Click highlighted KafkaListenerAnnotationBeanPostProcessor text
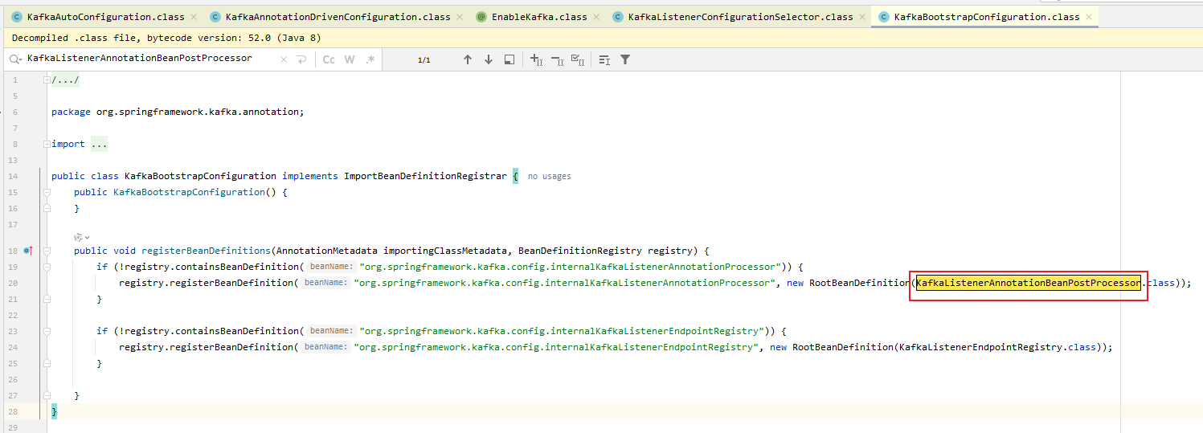1203x433 pixels. 1028,283
